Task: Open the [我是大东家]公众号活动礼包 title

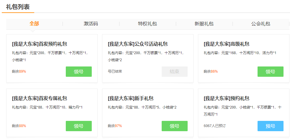Action: tap(138, 44)
